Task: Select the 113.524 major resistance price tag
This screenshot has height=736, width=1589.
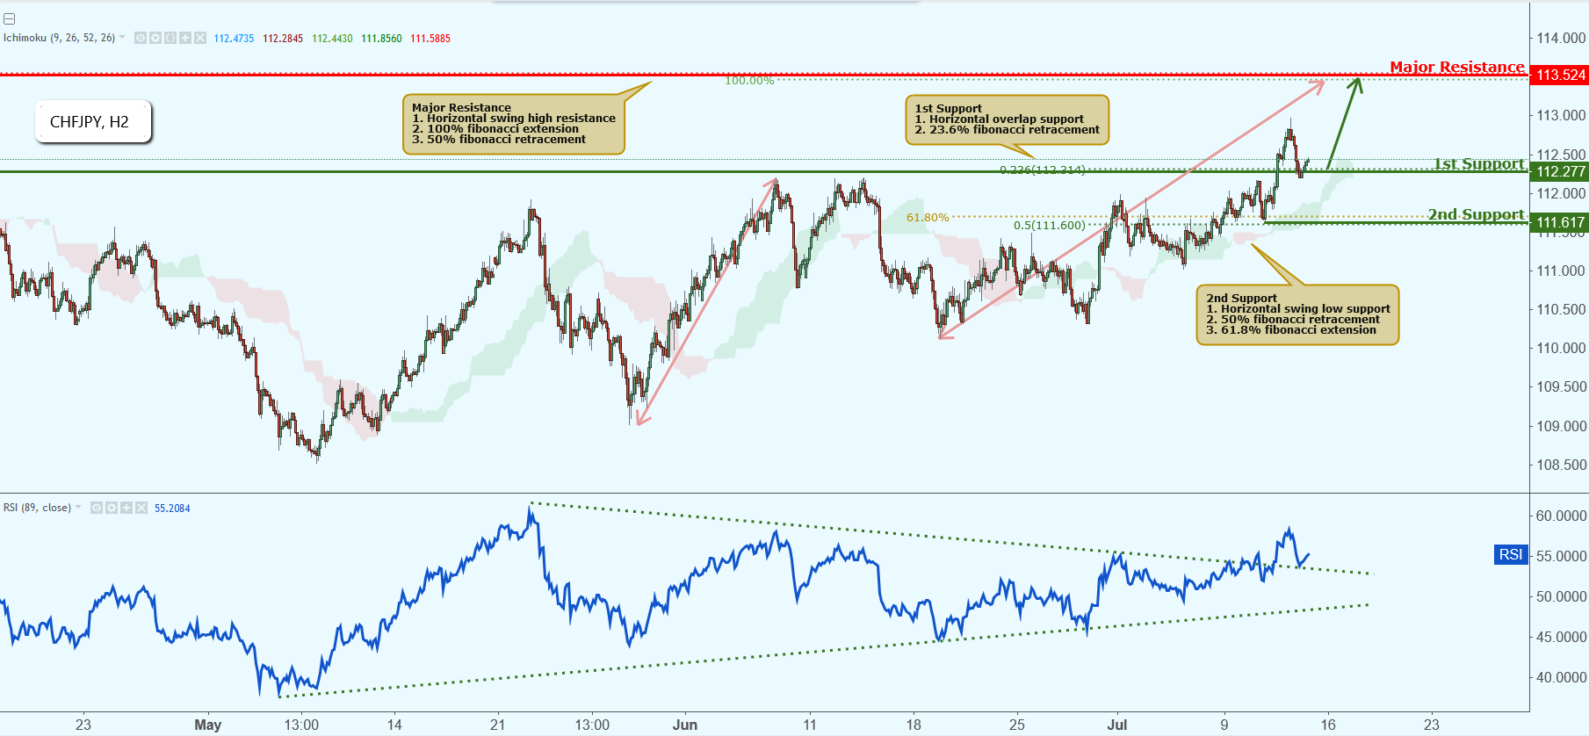Action: click(x=1560, y=75)
